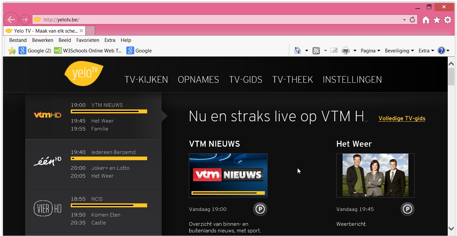Viewport: 457px width, 236px height.
Task: Go to the TV-GIDS section
Action: 245,80
